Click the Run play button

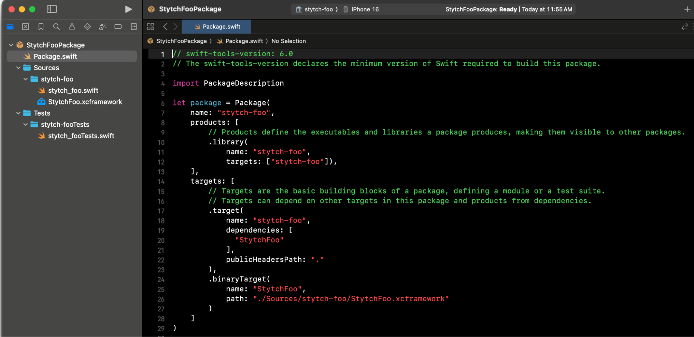point(128,9)
